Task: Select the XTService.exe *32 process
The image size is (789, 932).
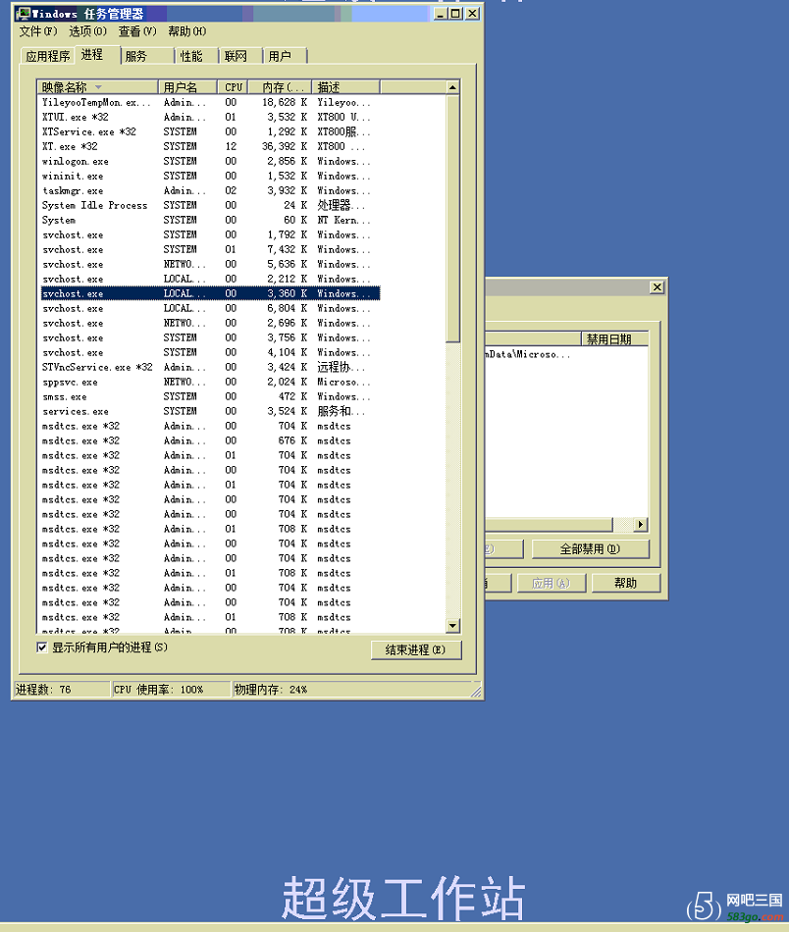Action: pyautogui.click(x=210, y=132)
